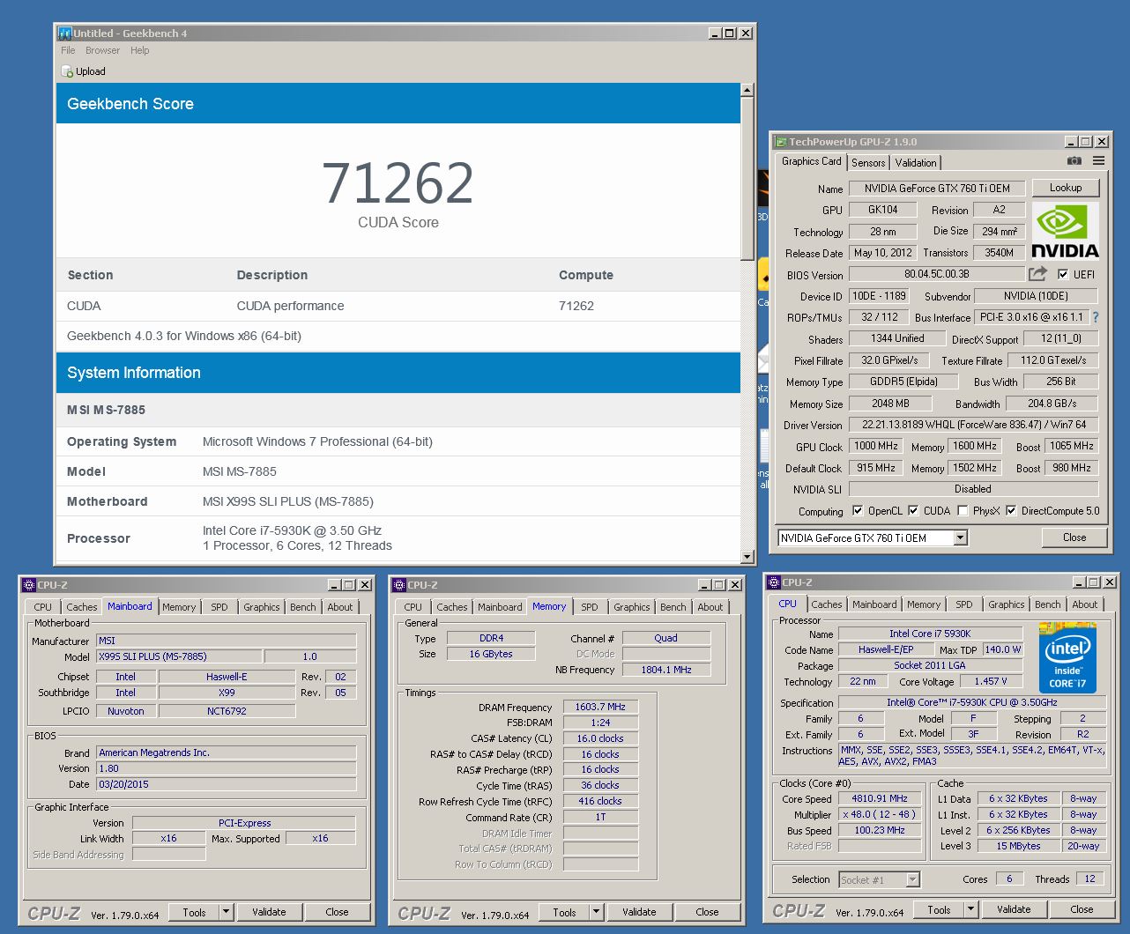
Task: Click the Geekbench 4 title bar app icon
Action: pos(64,33)
